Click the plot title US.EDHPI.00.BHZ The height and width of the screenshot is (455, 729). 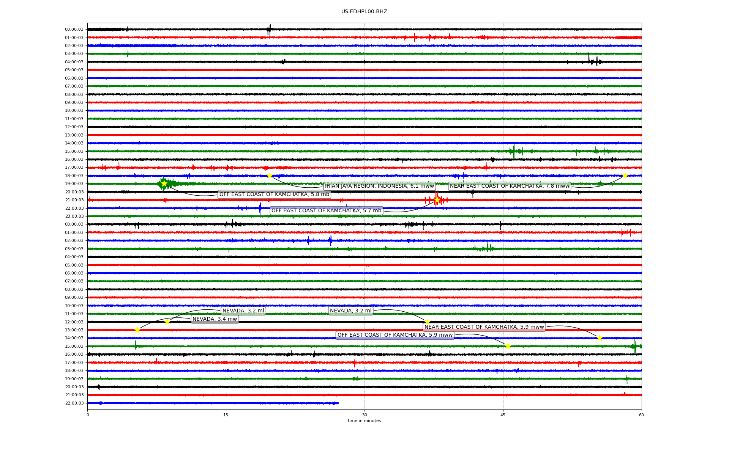(364, 12)
